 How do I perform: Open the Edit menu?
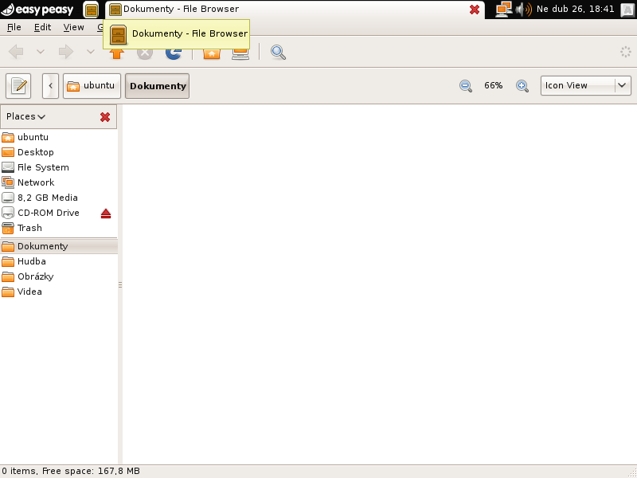click(42, 27)
